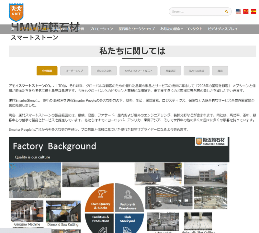This screenshot has height=233, width=259.
Task: Select なぜよりスマートな石？ tab
Action: pyautogui.click(x=139, y=71)
